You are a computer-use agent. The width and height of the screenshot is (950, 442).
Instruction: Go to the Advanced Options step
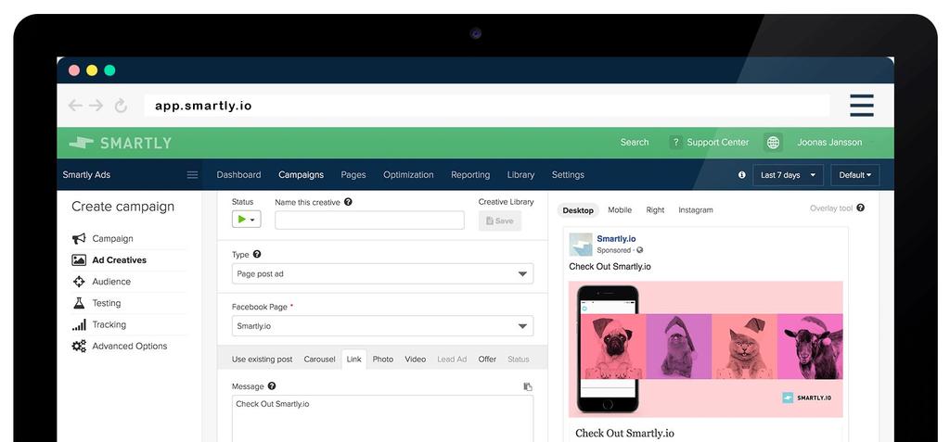pos(130,347)
